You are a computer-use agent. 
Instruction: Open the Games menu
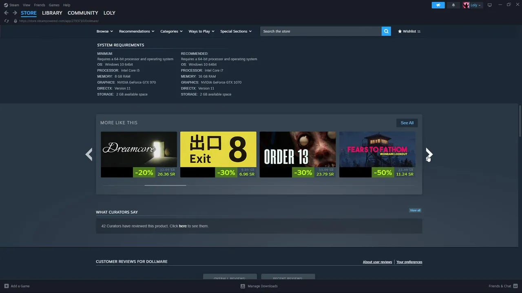(x=54, y=5)
